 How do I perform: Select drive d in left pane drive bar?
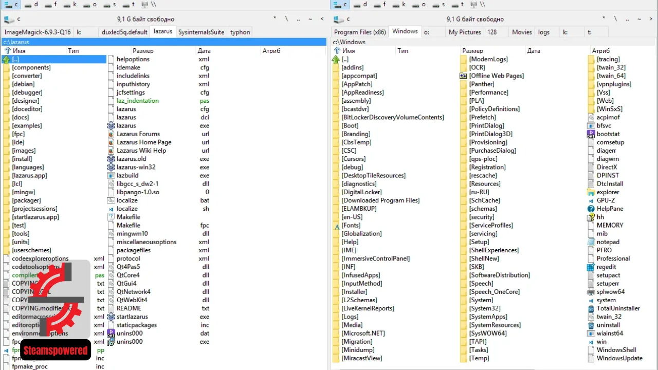point(31,5)
